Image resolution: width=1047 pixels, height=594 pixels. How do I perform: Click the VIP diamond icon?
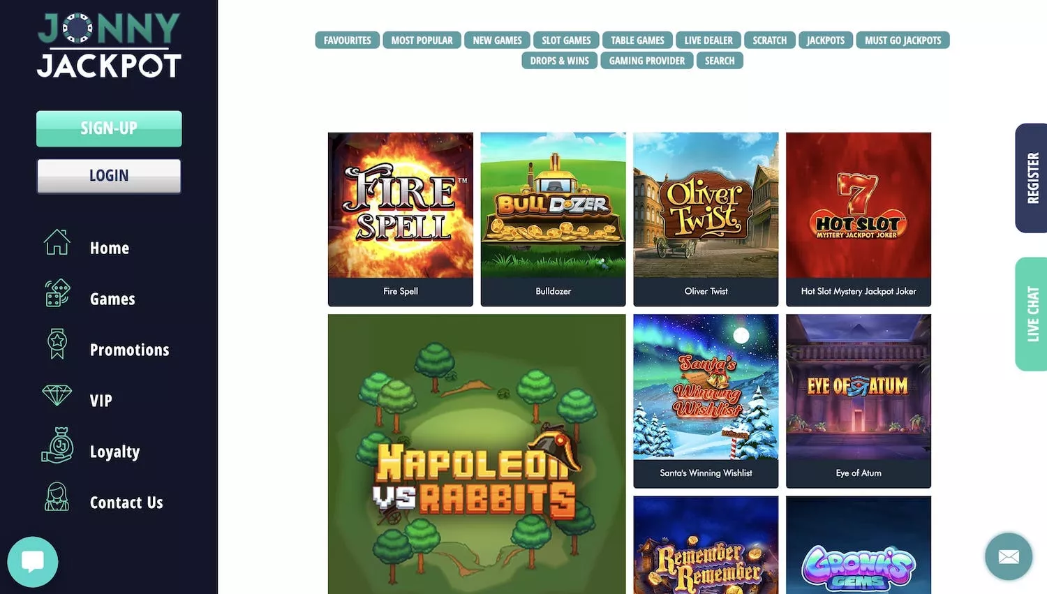pos(57,395)
